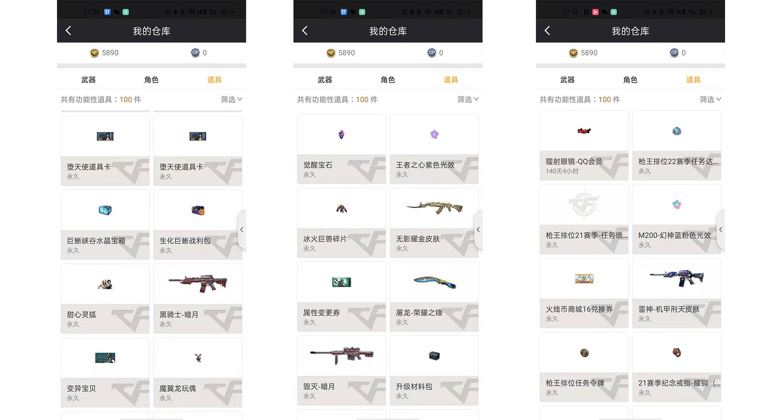Tap the 雷神-机甲刑天皮肤 rifle icon

[677, 278]
